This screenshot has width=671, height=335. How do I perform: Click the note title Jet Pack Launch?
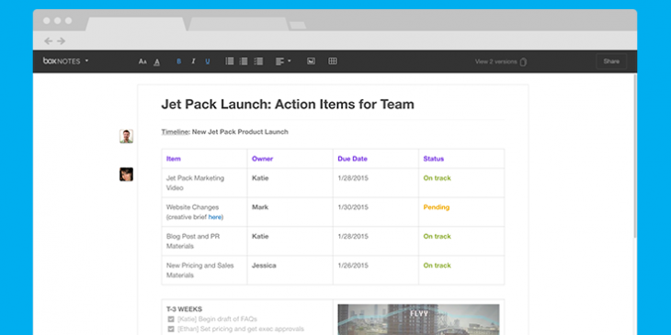tap(288, 105)
